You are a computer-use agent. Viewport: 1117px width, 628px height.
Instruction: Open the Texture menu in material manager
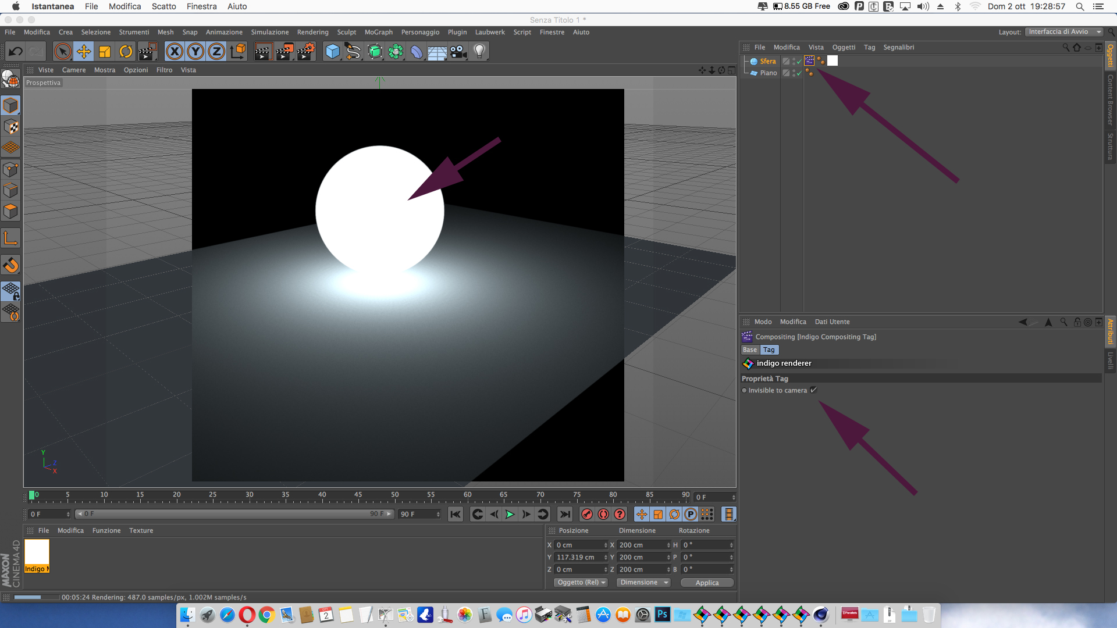(141, 530)
